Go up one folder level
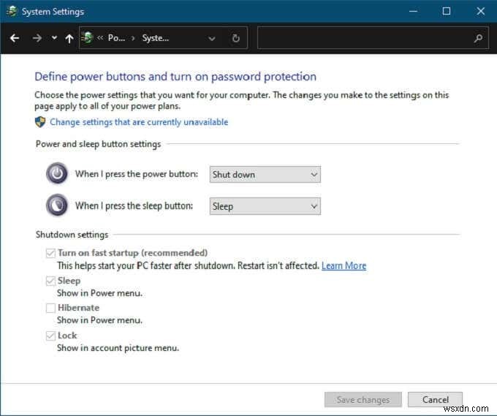This screenshot has height=416, width=497. (69, 38)
